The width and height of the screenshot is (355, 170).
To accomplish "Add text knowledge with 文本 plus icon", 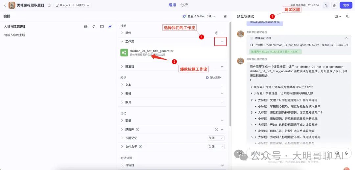I will tap(222, 85).
